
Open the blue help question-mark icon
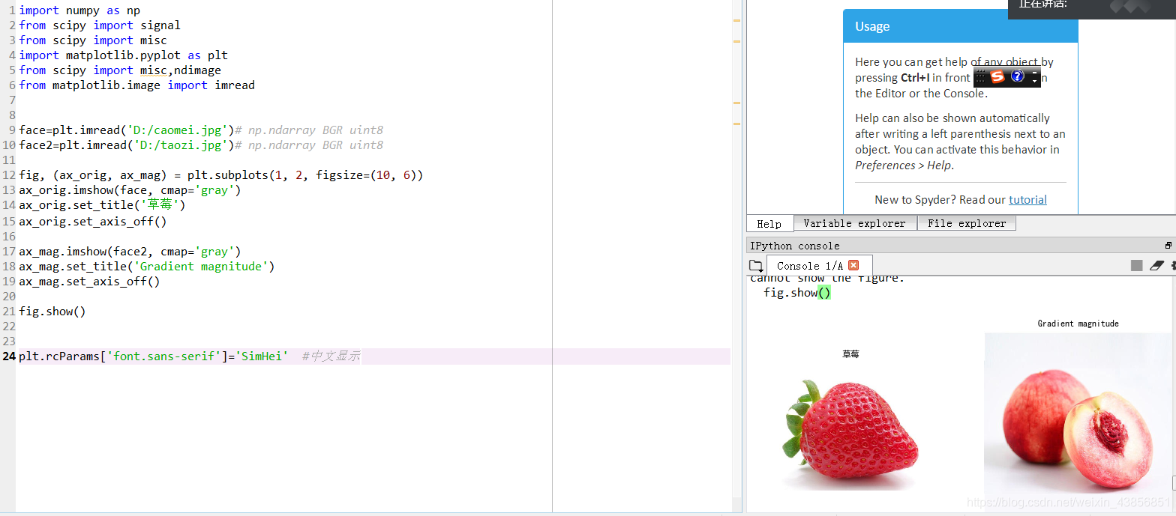[1018, 76]
